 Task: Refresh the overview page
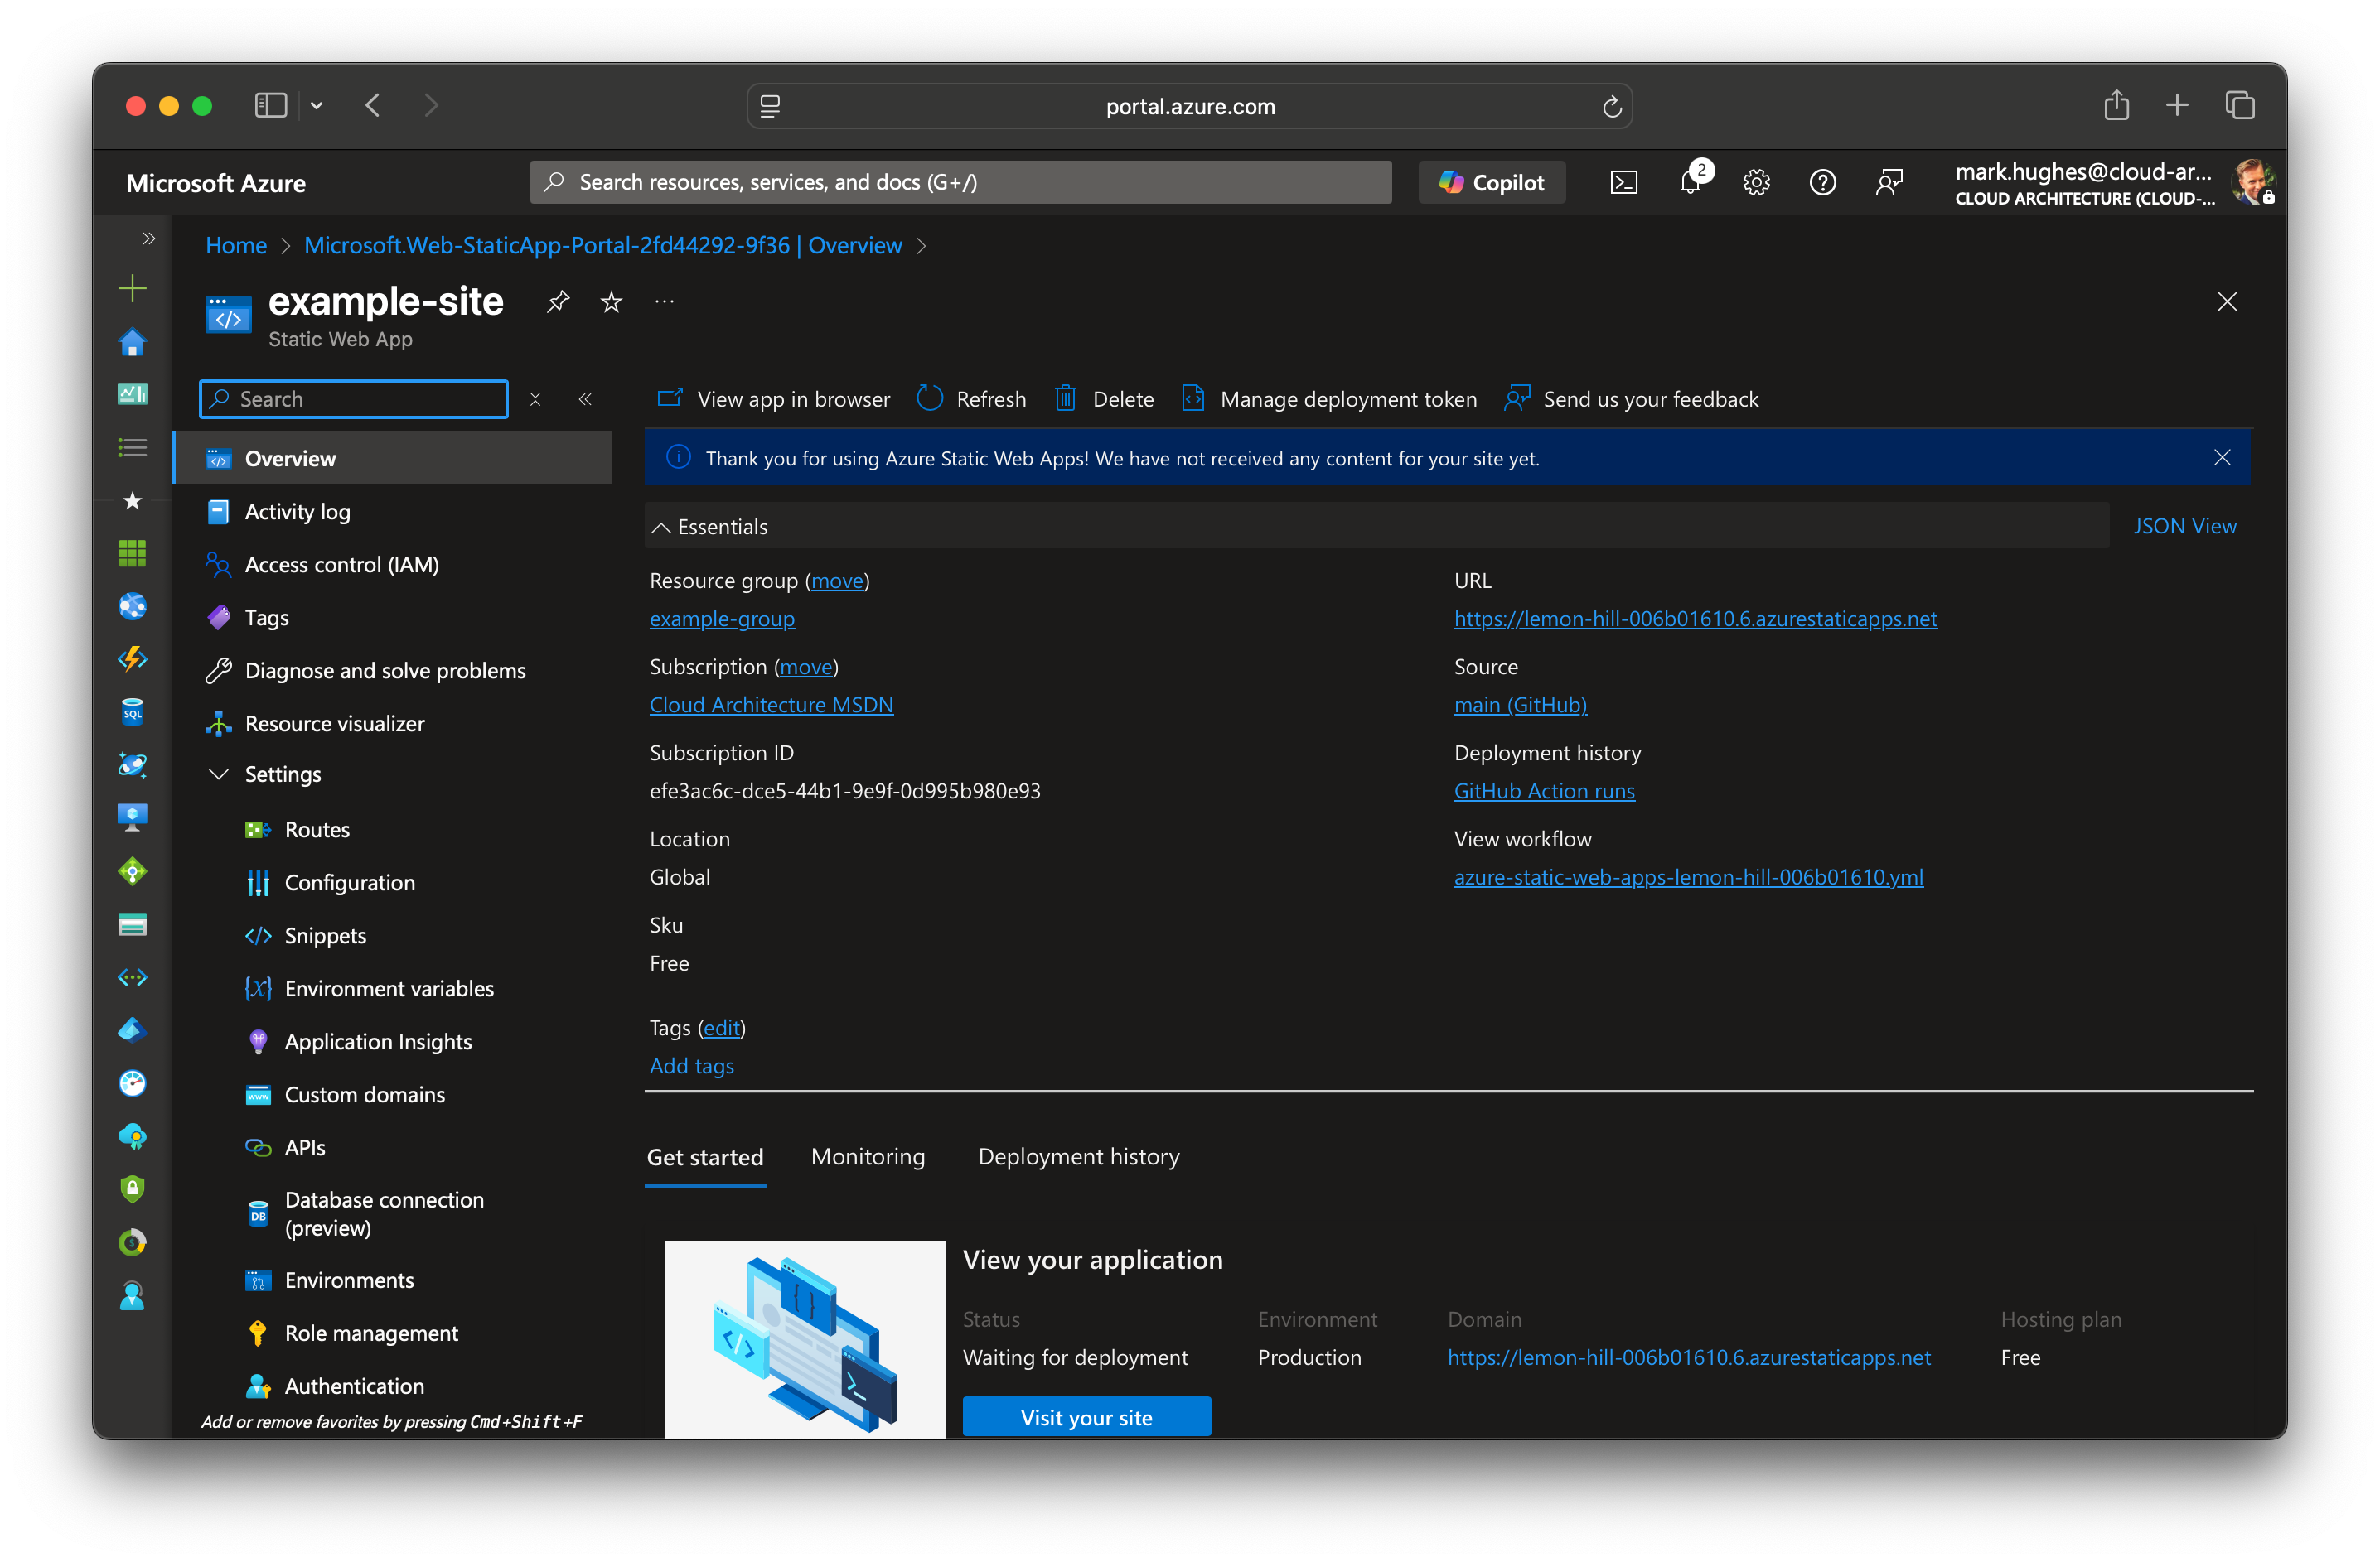click(x=971, y=398)
